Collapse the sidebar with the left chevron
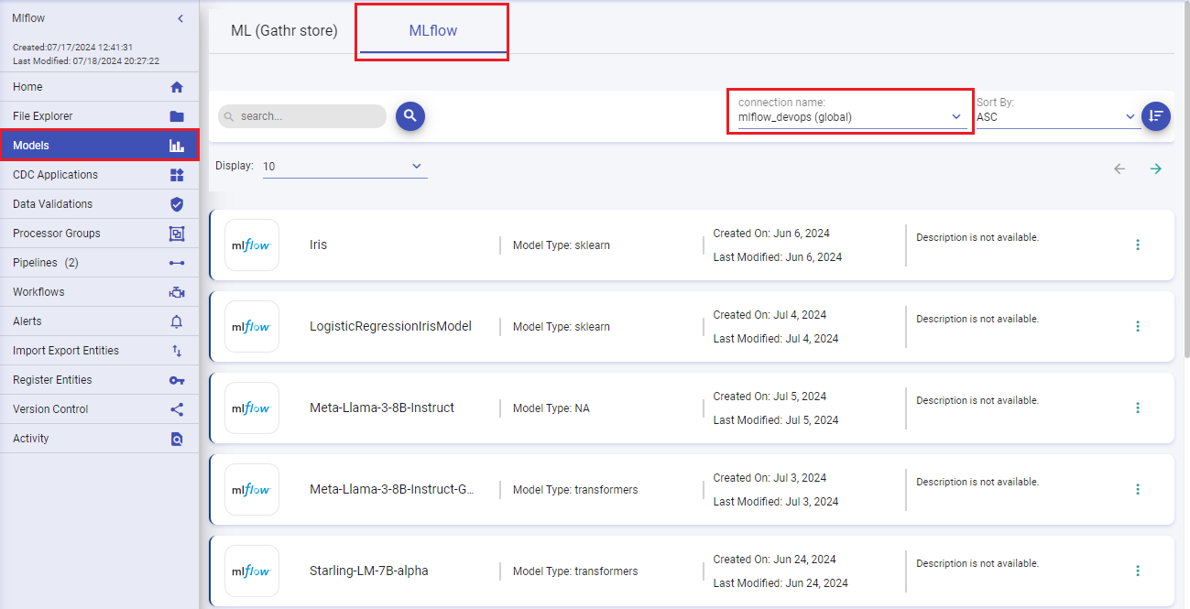This screenshot has height=609, width=1190. pyautogui.click(x=180, y=18)
